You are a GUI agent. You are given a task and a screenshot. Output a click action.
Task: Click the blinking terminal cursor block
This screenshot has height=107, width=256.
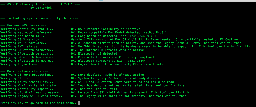[x=79, y=103]
